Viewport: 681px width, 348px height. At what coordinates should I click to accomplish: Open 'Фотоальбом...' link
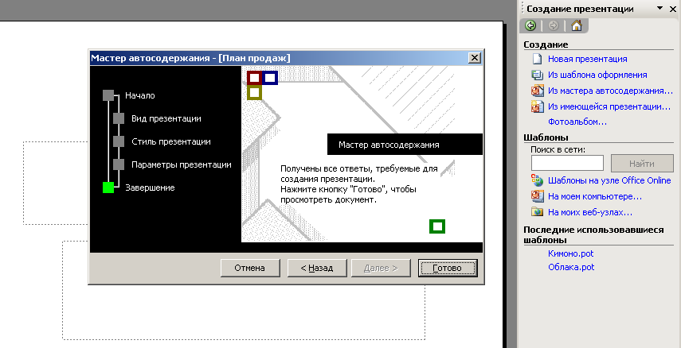(x=577, y=122)
